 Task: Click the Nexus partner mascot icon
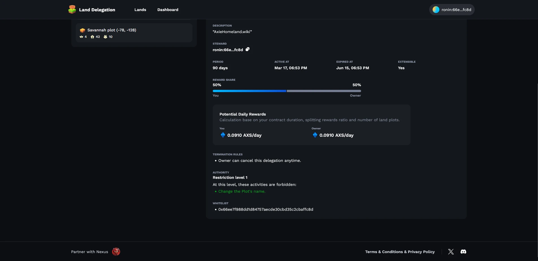(x=116, y=252)
